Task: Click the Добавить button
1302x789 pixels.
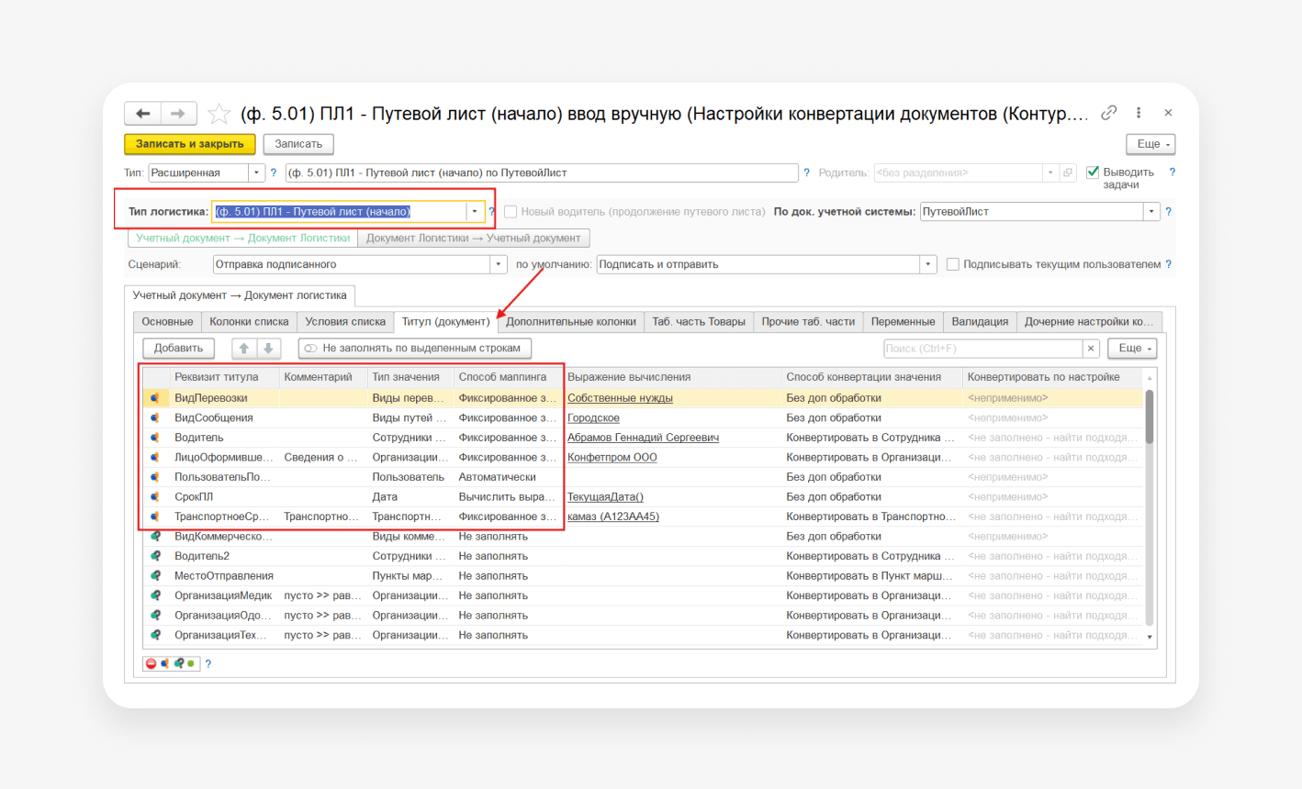Action: pos(178,349)
